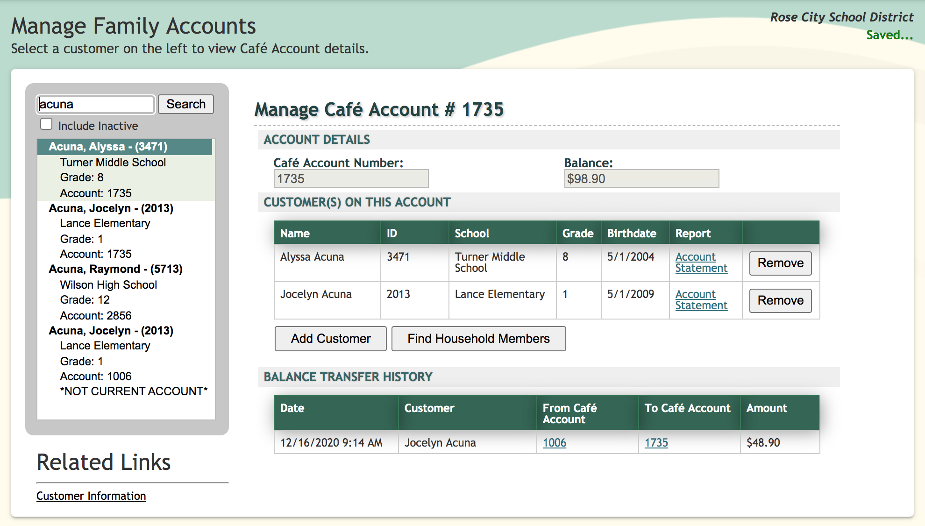Viewport: 925px width, 526px height.
Task: Select Acuna, Alyssa (3471) in list
Action: [108, 147]
